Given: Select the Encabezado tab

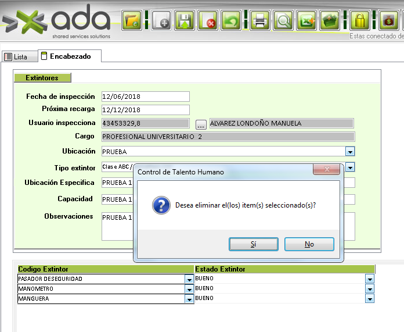Looking at the screenshot, I should (68, 56).
